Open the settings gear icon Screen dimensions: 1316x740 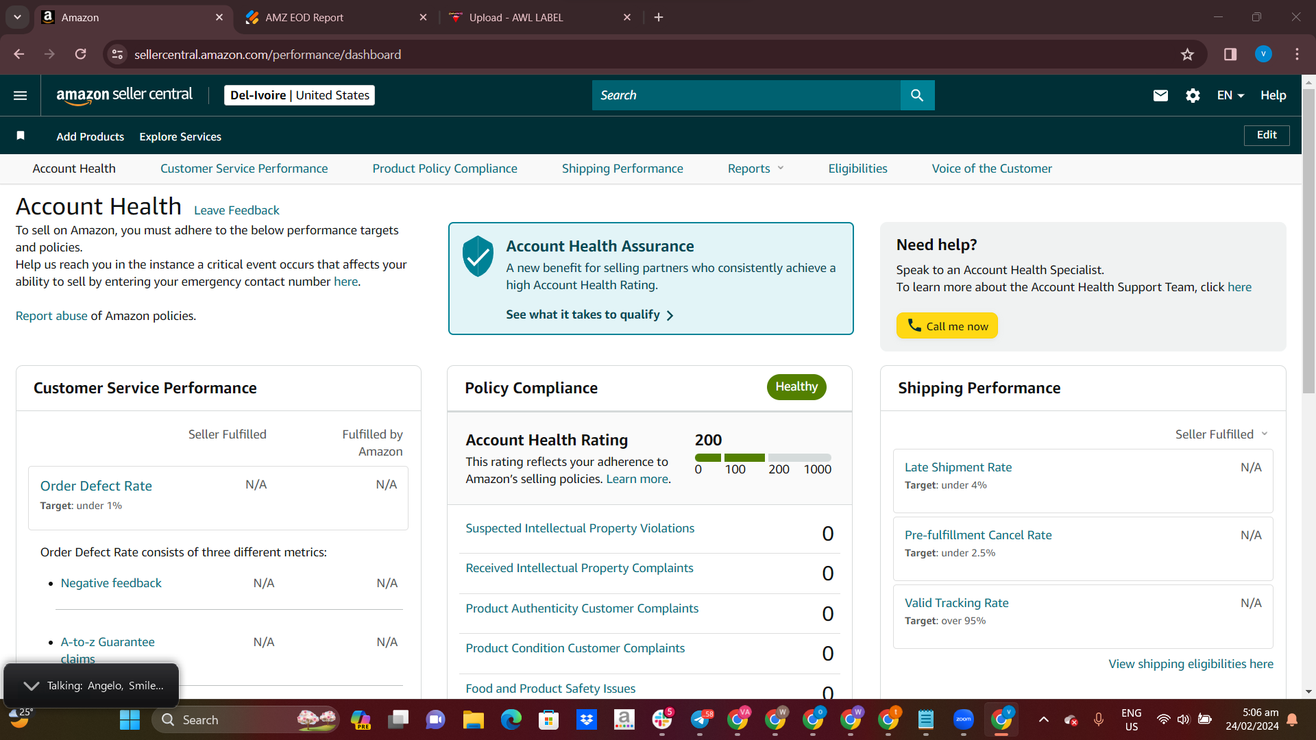click(1193, 95)
